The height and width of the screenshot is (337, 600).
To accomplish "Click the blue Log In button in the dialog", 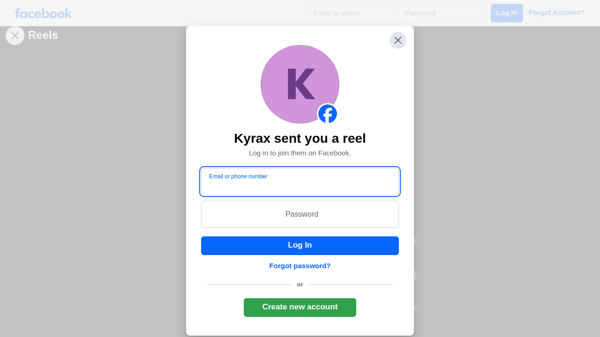I will pos(300,246).
